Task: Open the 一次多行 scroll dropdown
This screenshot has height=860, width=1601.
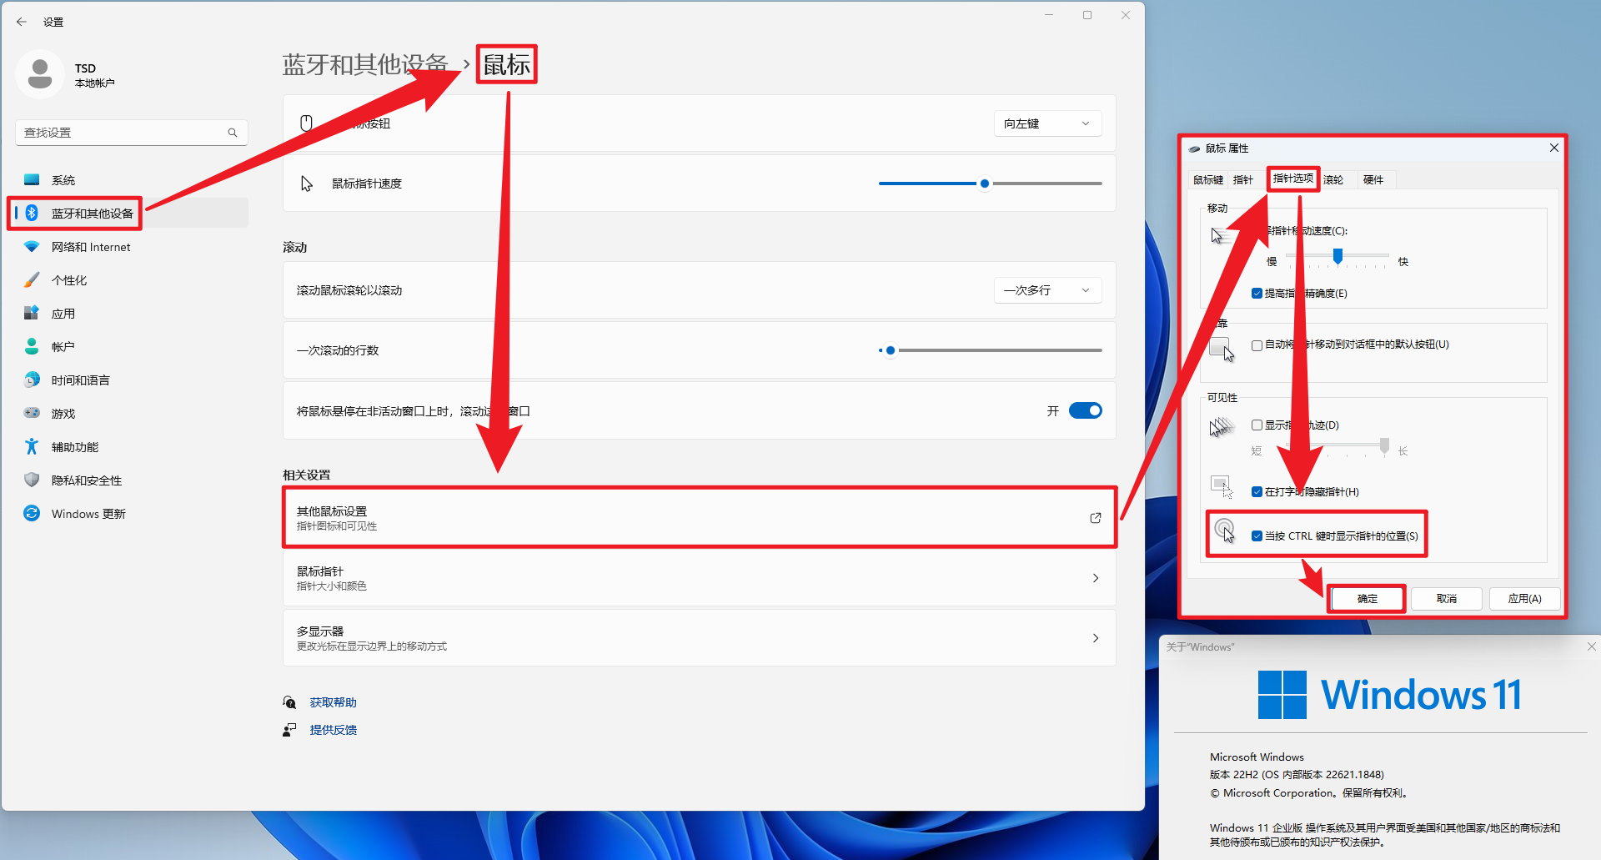Action: (1047, 290)
